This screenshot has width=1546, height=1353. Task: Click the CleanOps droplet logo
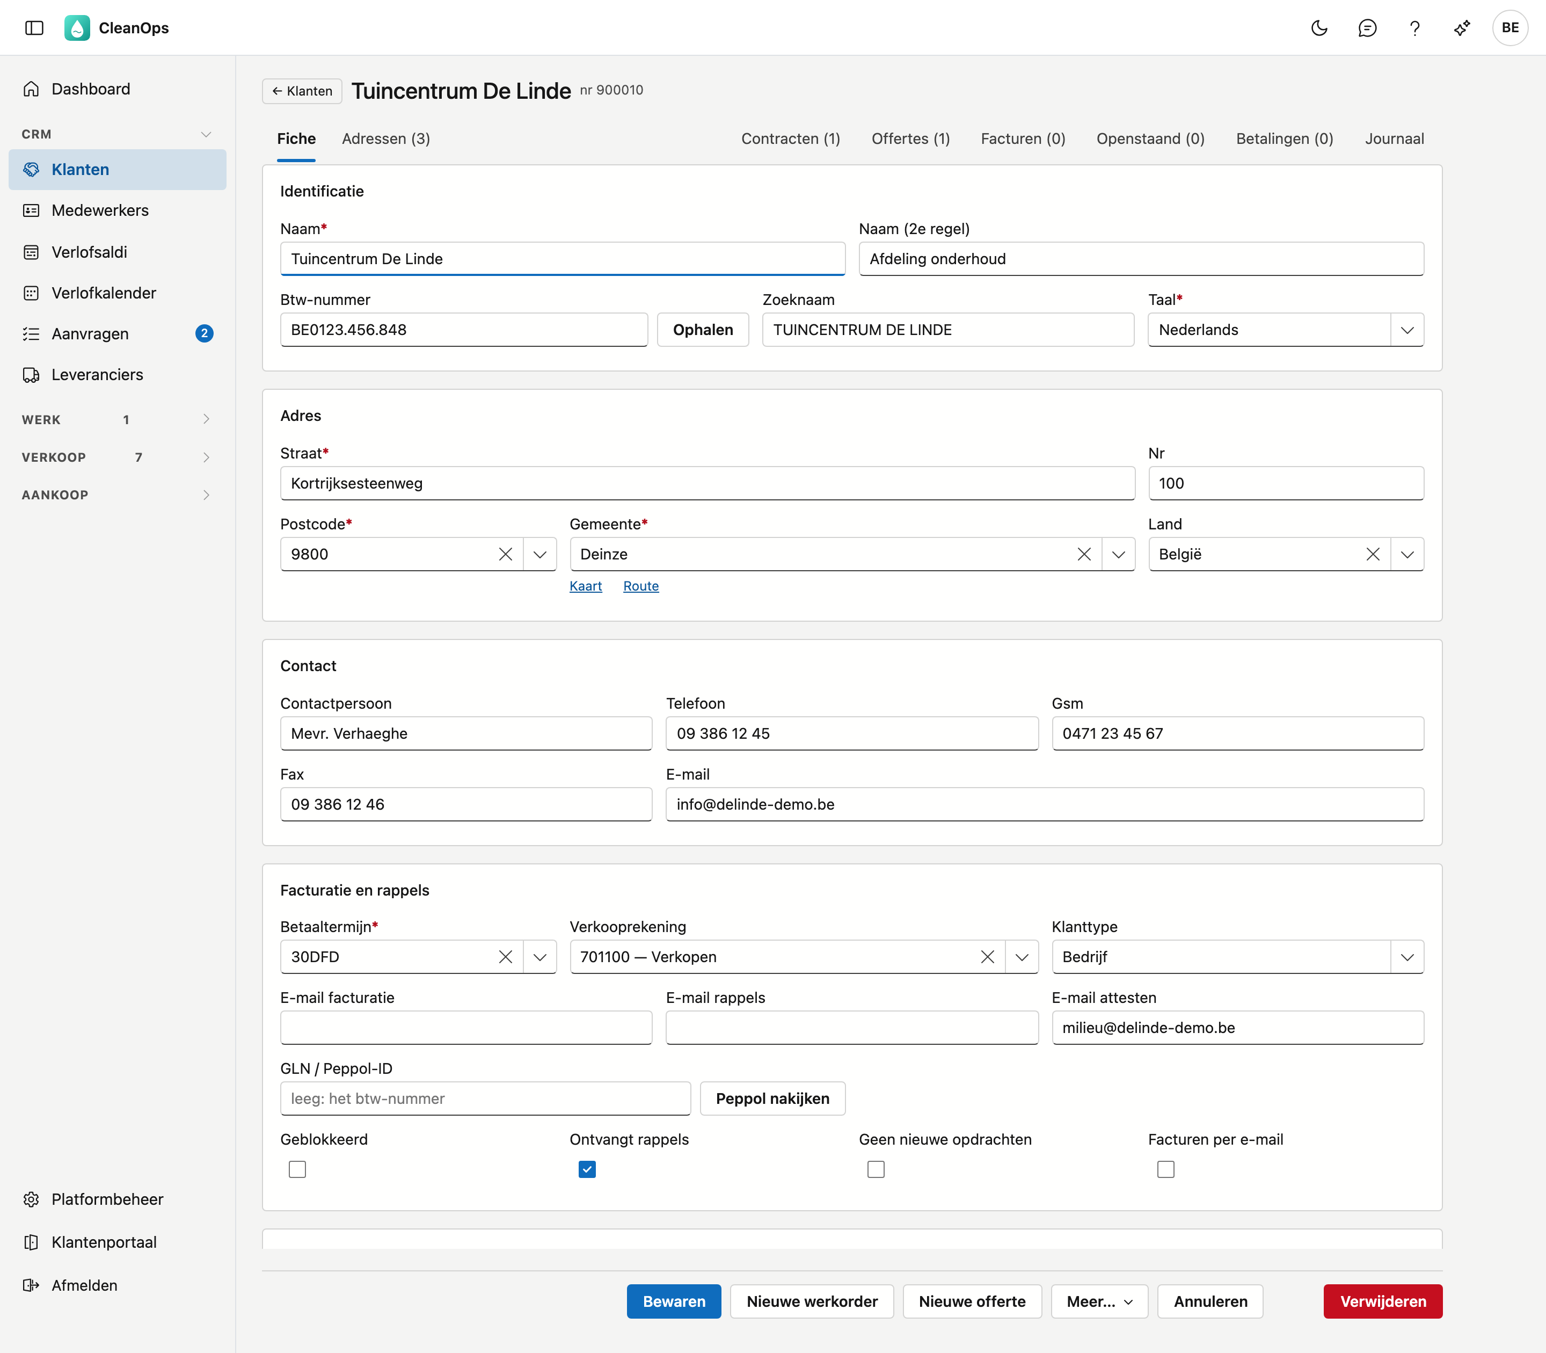77,28
